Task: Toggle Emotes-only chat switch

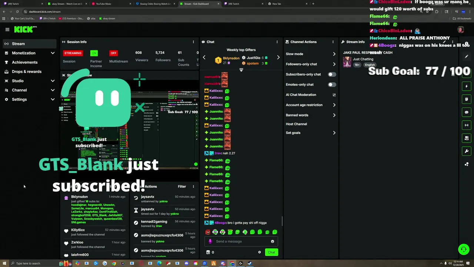Action: pos(332,85)
